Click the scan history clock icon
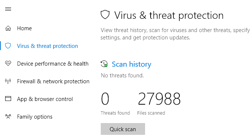 pos(104,64)
